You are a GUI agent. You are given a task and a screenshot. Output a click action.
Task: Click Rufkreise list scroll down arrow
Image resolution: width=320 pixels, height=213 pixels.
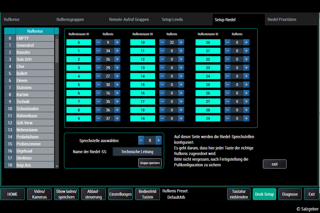click(57, 166)
